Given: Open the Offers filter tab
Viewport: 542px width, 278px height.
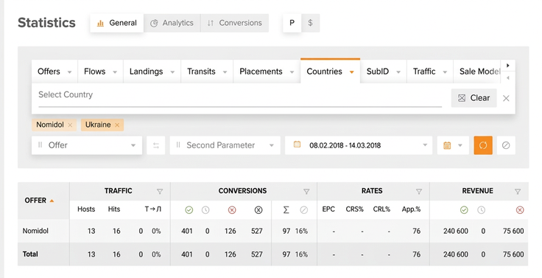Looking at the screenshot, I should click(54, 72).
